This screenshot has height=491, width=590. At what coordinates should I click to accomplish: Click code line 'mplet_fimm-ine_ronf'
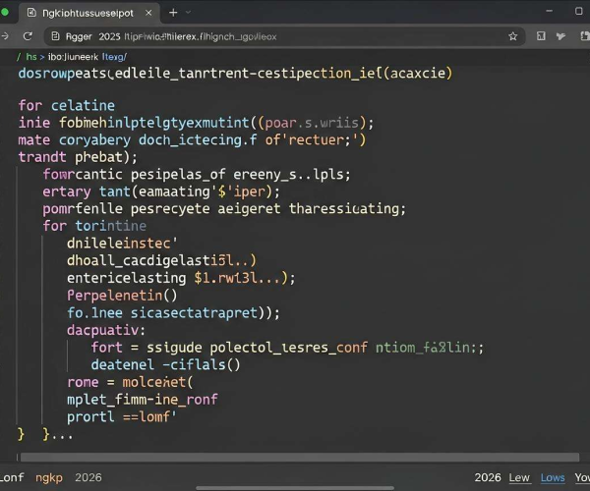pyautogui.click(x=143, y=400)
